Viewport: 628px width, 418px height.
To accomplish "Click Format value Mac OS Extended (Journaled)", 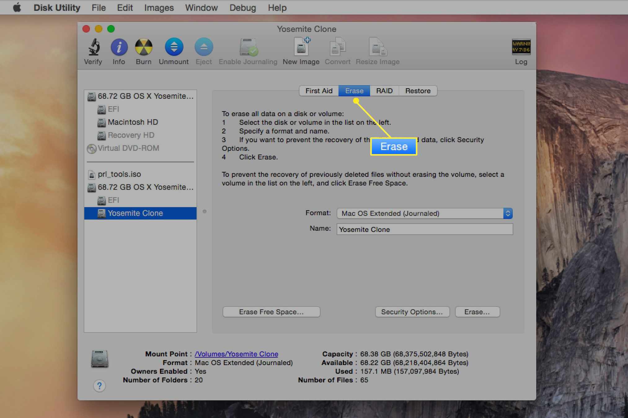I will click(244, 363).
